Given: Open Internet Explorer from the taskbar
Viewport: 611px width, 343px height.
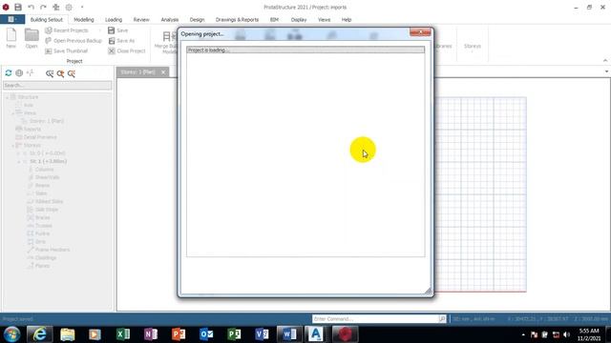Looking at the screenshot, I should click(x=39, y=334).
